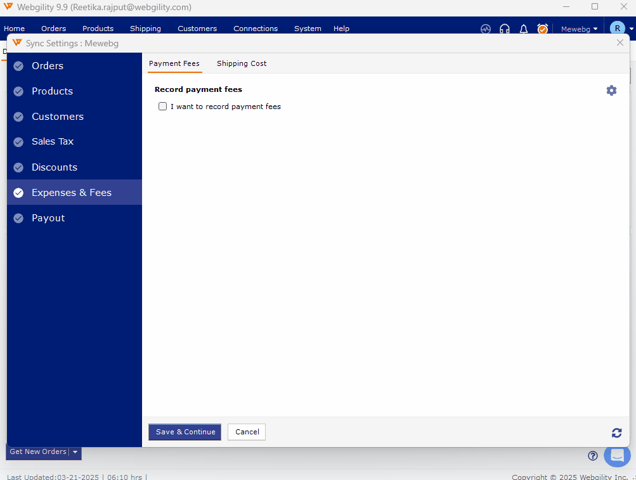This screenshot has height=480, width=636.
Task: Enable 'I want to record payment fees'
Action: click(163, 107)
